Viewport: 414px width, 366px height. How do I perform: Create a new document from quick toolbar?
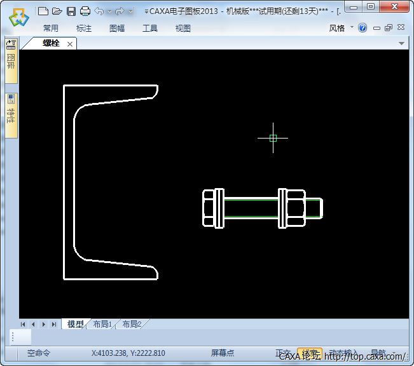(43, 11)
